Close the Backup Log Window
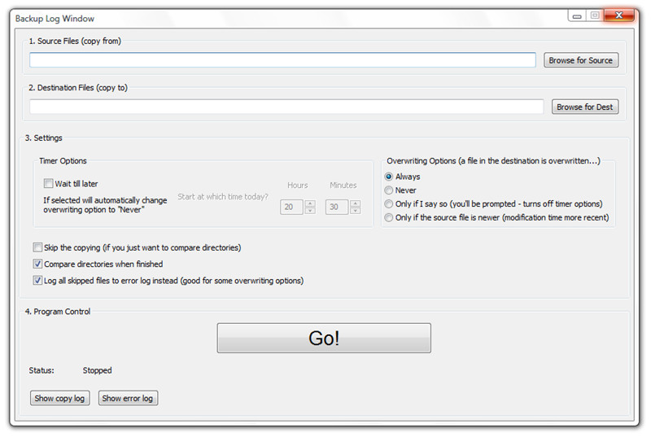This screenshot has height=437, width=651. click(x=619, y=15)
